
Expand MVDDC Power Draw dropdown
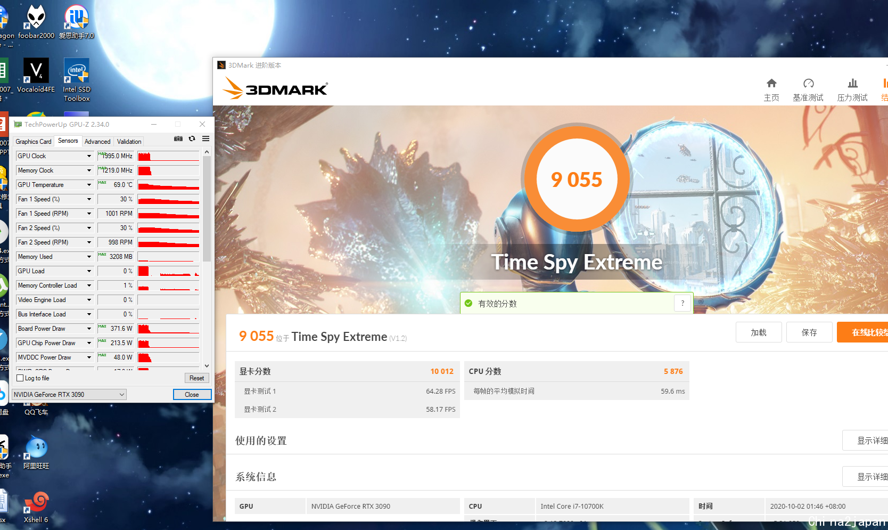pos(89,357)
